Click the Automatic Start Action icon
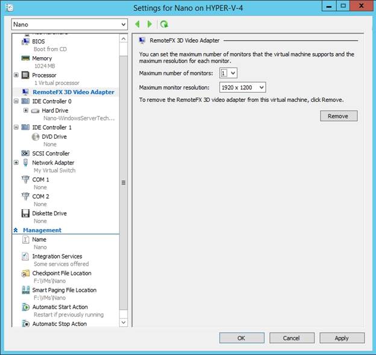Viewport: 376px width, 355px height. (25, 307)
